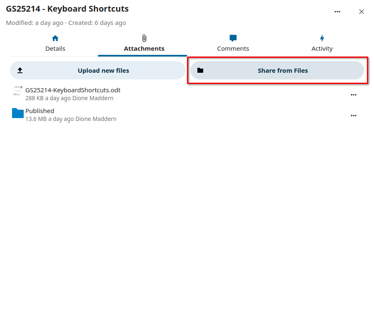Viewport: 374px width, 328px height.
Task: Click the paperclip Attachments icon
Action: click(x=144, y=38)
